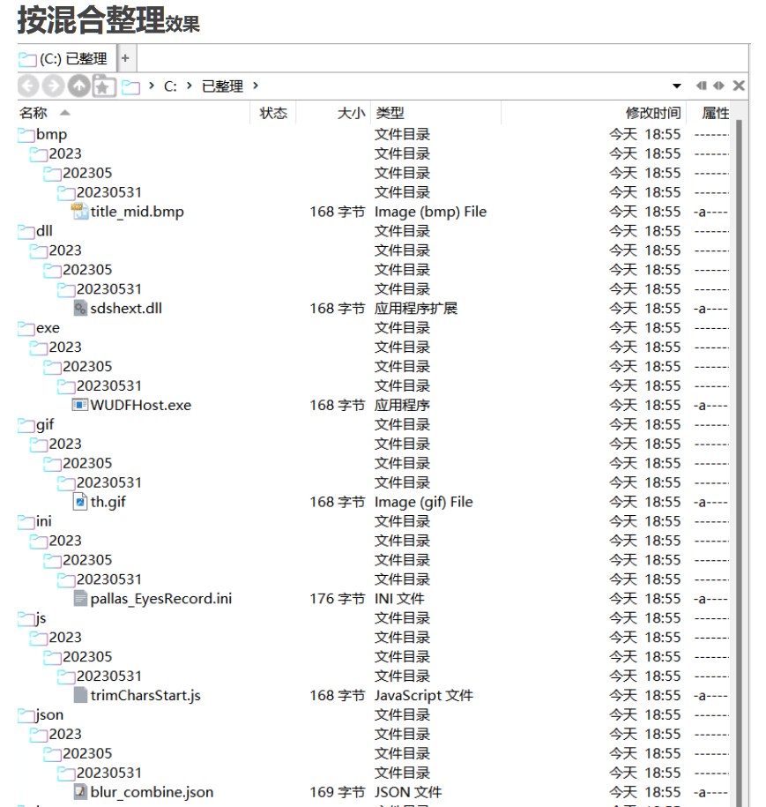Select 20230531 folder under ini
This screenshot has height=807, width=766.
[x=109, y=579]
